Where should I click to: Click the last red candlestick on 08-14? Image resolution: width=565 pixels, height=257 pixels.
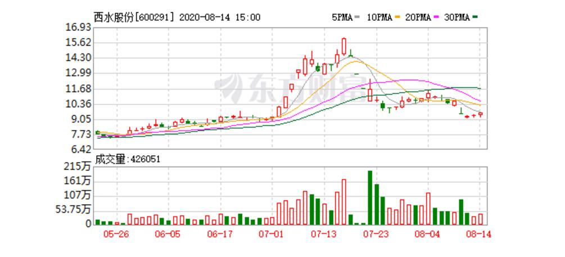480,114
